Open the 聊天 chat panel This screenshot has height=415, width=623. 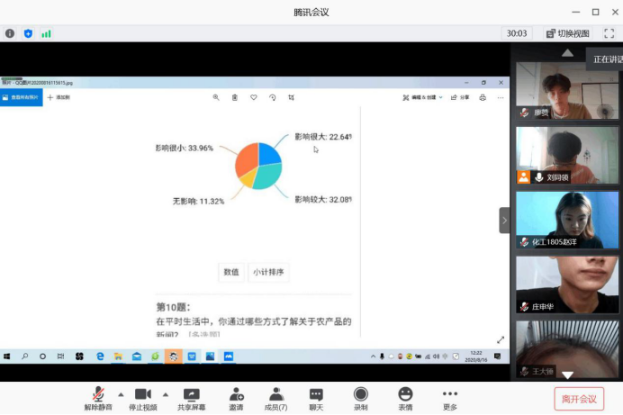[x=316, y=397]
